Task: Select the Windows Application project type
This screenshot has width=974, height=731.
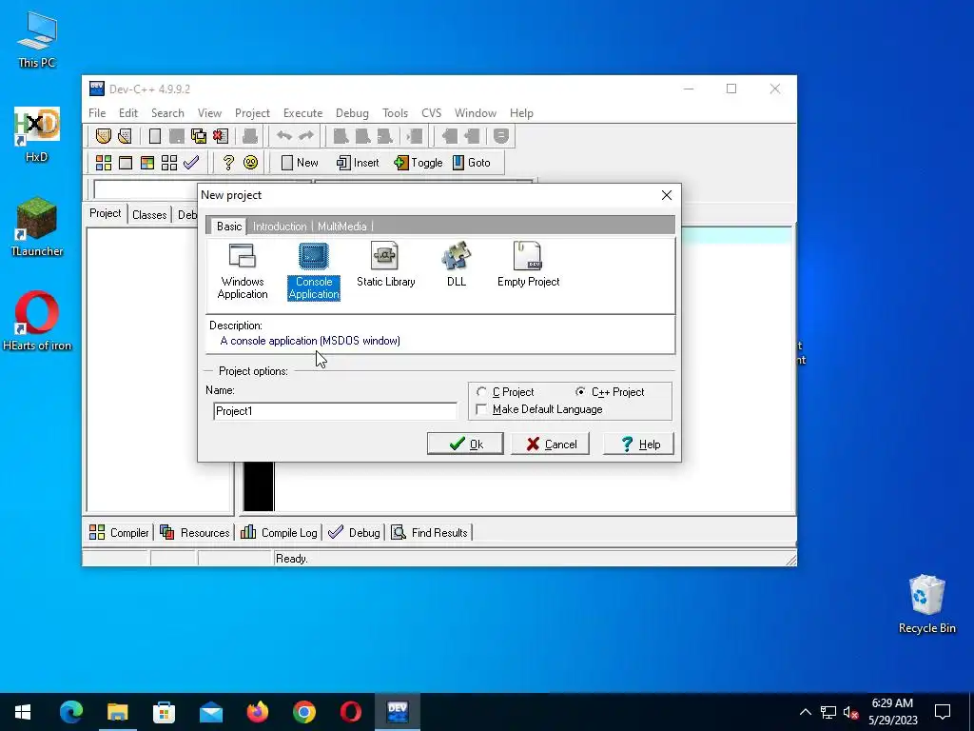Action: [243, 271]
